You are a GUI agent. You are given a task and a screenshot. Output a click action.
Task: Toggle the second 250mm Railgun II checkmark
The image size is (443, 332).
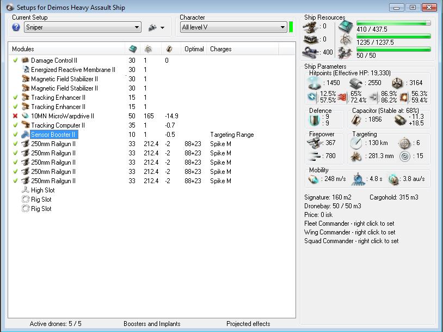tap(15, 153)
